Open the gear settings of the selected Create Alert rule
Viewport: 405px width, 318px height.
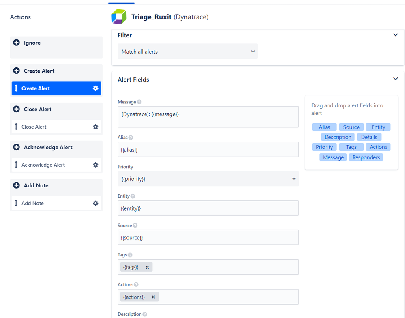pyautogui.click(x=96, y=88)
